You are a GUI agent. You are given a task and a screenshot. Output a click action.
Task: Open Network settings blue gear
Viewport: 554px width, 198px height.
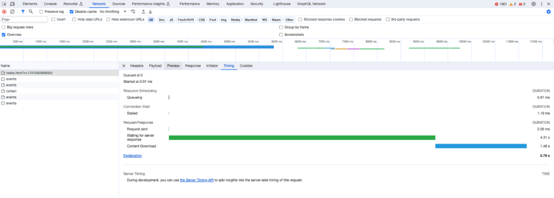click(549, 12)
